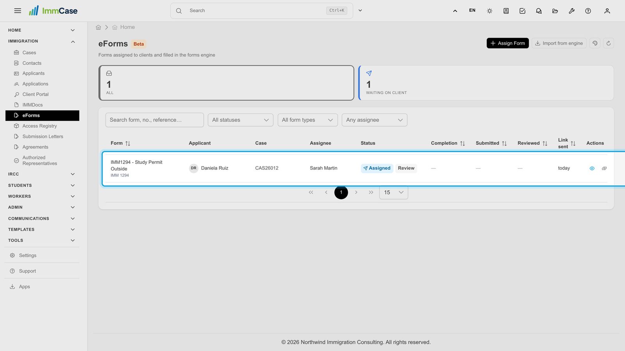Open the help question mark icon
Viewport: 625px width, 351px height.
588,11
